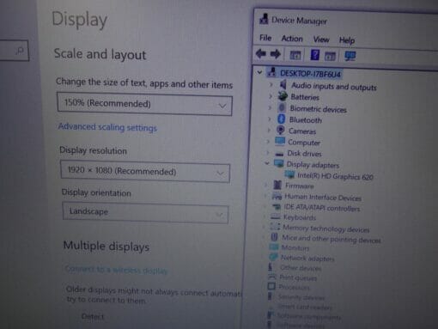Click the Back arrow in Device Manager toolbar

tap(261, 53)
